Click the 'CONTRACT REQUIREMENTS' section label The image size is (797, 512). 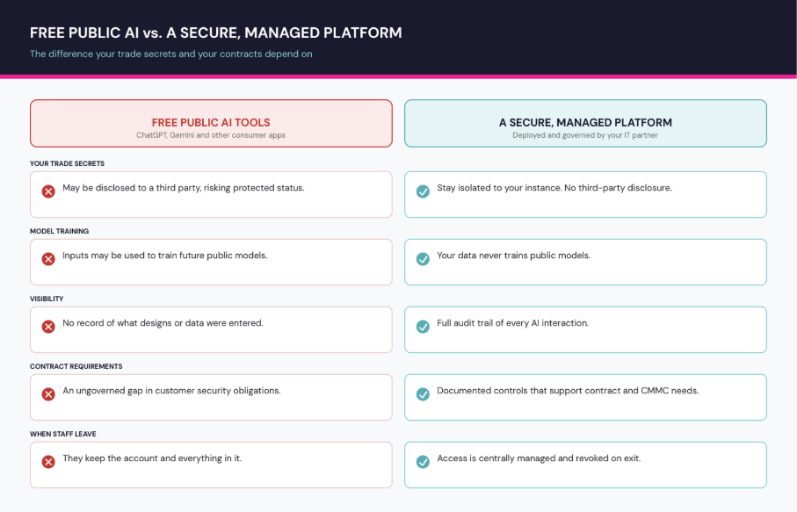coord(76,366)
